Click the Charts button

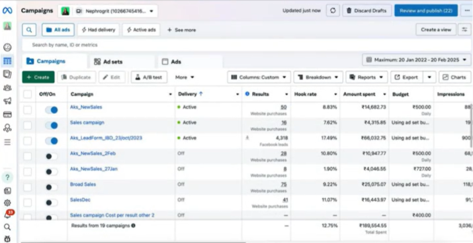[454, 77]
